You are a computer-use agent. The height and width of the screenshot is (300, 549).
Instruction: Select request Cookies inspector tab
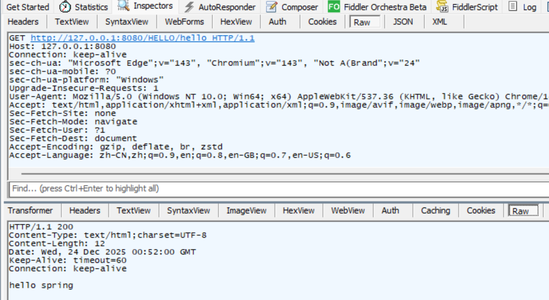pos(322,22)
